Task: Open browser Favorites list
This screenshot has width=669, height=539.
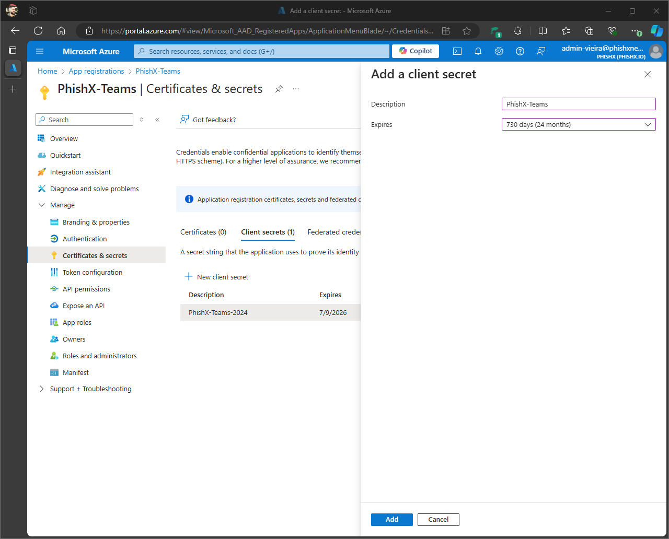Action: (566, 31)
